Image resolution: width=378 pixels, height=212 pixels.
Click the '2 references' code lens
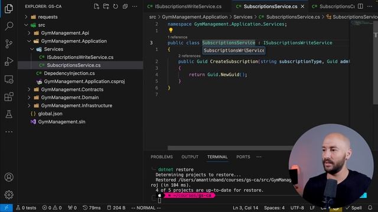pos(189,56)
